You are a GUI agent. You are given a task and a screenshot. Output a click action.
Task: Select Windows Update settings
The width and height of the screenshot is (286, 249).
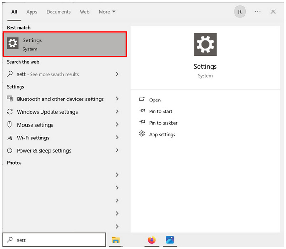click(47, 112)
